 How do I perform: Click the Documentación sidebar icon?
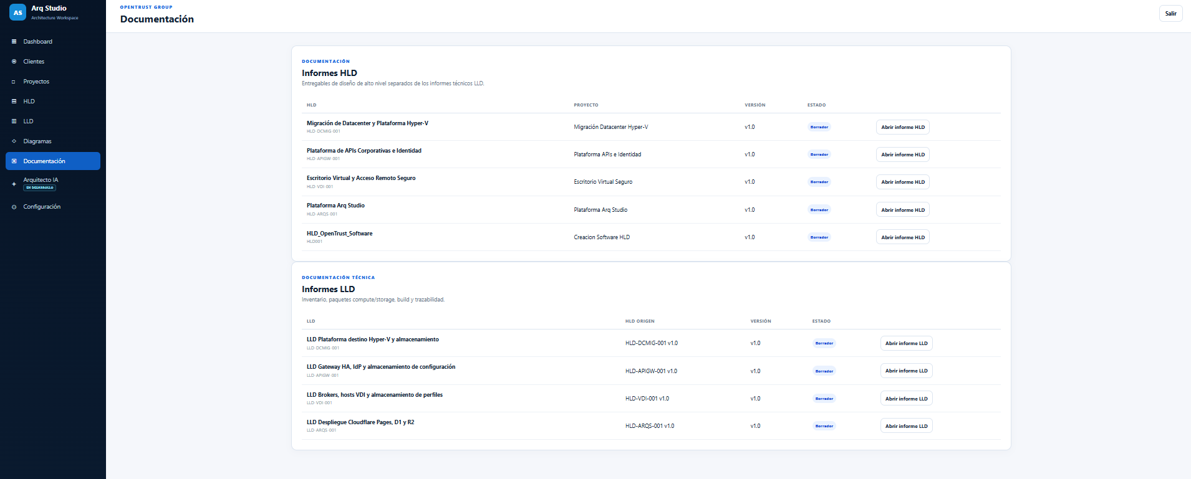[14, 161]
